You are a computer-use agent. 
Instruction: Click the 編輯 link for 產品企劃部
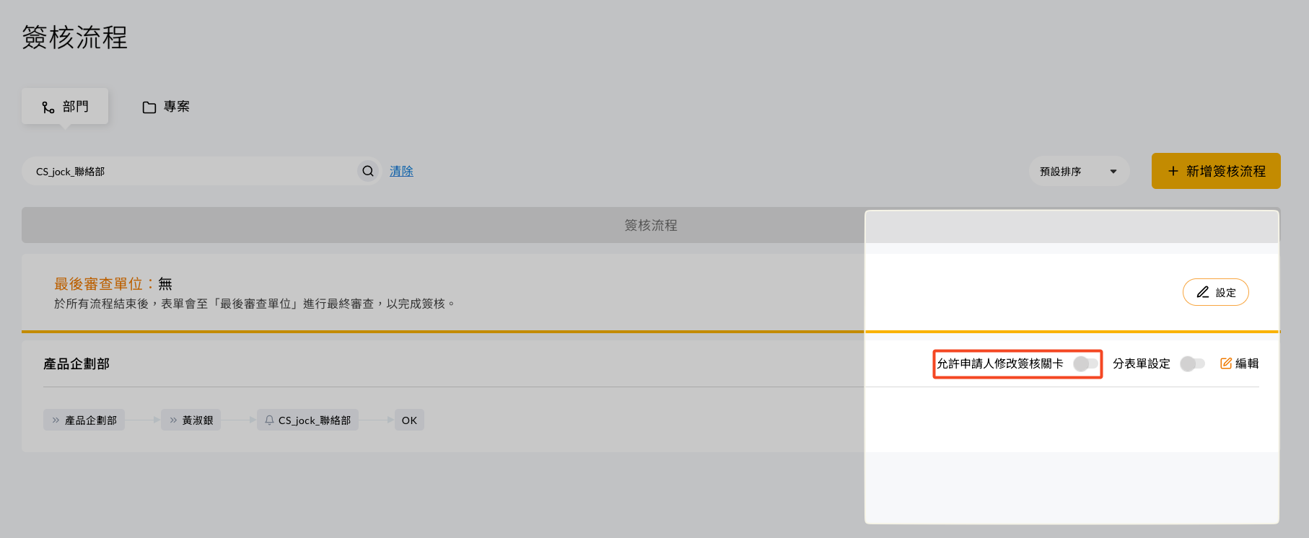coord(1239,363)
